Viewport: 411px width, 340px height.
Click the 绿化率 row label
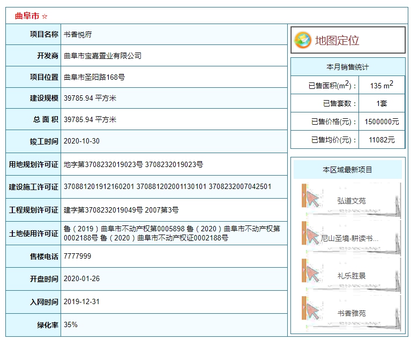click(48, 325)
